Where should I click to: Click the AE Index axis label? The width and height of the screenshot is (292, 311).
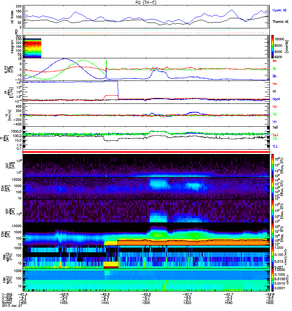12,17
